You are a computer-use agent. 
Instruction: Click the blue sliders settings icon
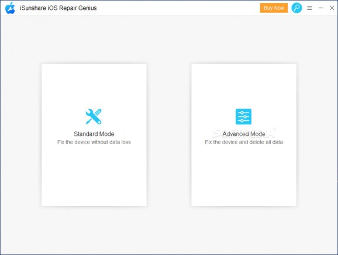click(243, 117)
